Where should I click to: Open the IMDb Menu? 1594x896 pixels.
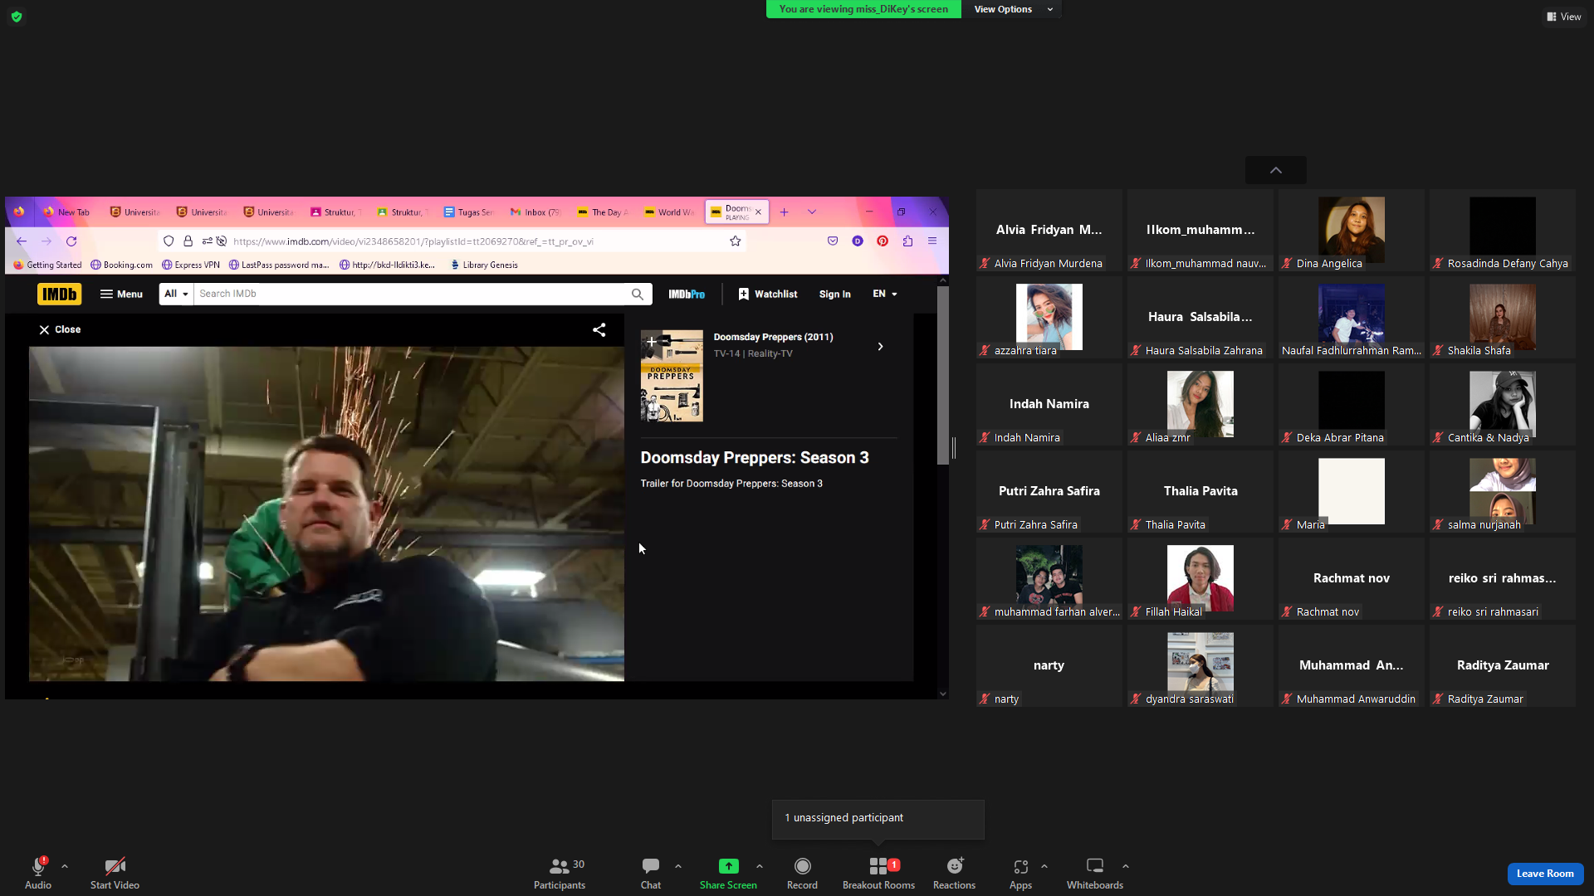pyautogui.click(x=121, y=294)
